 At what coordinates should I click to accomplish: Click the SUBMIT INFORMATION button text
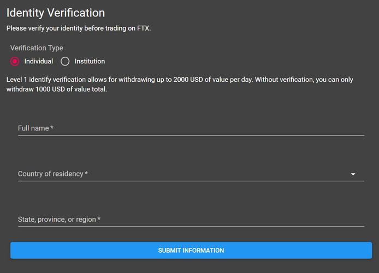tap(191, 250)
